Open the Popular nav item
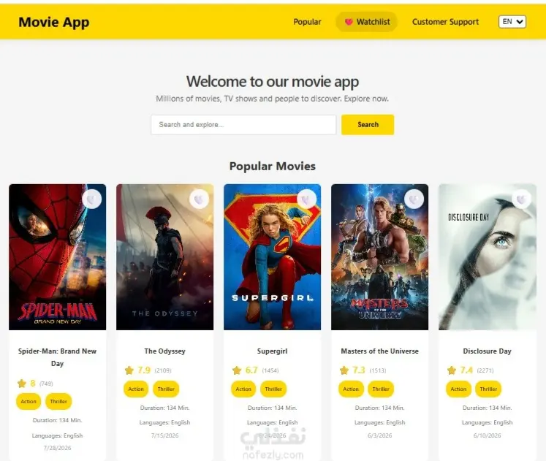This screenshot has height=461, width=546. pos(307,22)
